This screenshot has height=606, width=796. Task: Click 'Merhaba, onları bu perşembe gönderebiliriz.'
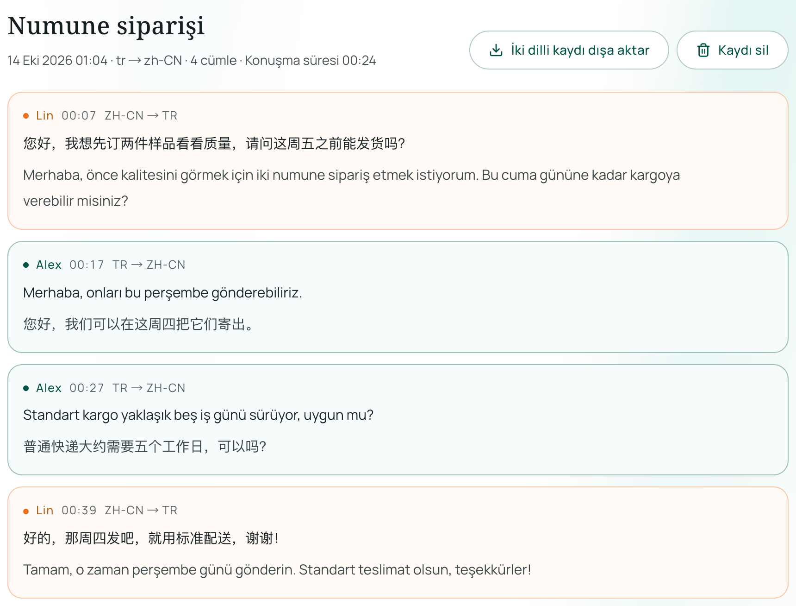coord(162,293)
